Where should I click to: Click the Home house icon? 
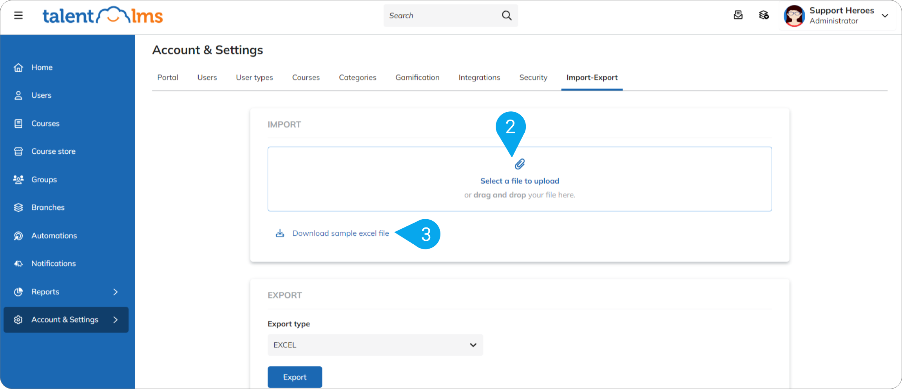pos(18,67)
